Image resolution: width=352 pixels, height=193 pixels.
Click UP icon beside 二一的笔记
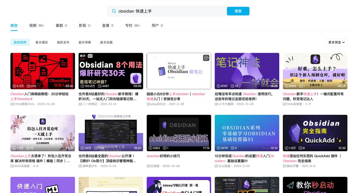click(80, 104)
